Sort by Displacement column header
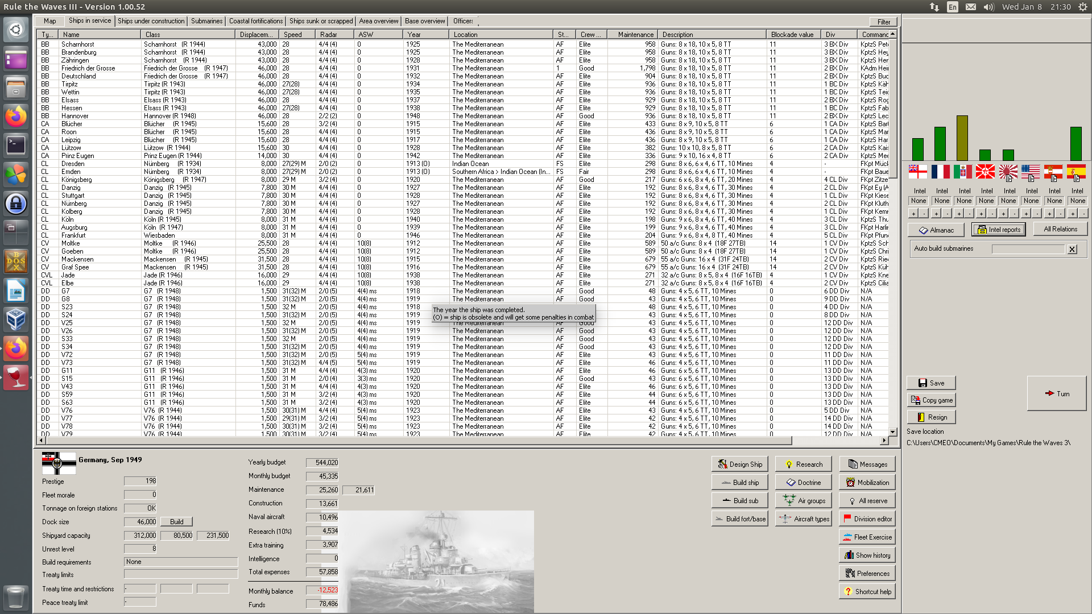The height and width of the screenshot is (614, 1092). [258, 35]
